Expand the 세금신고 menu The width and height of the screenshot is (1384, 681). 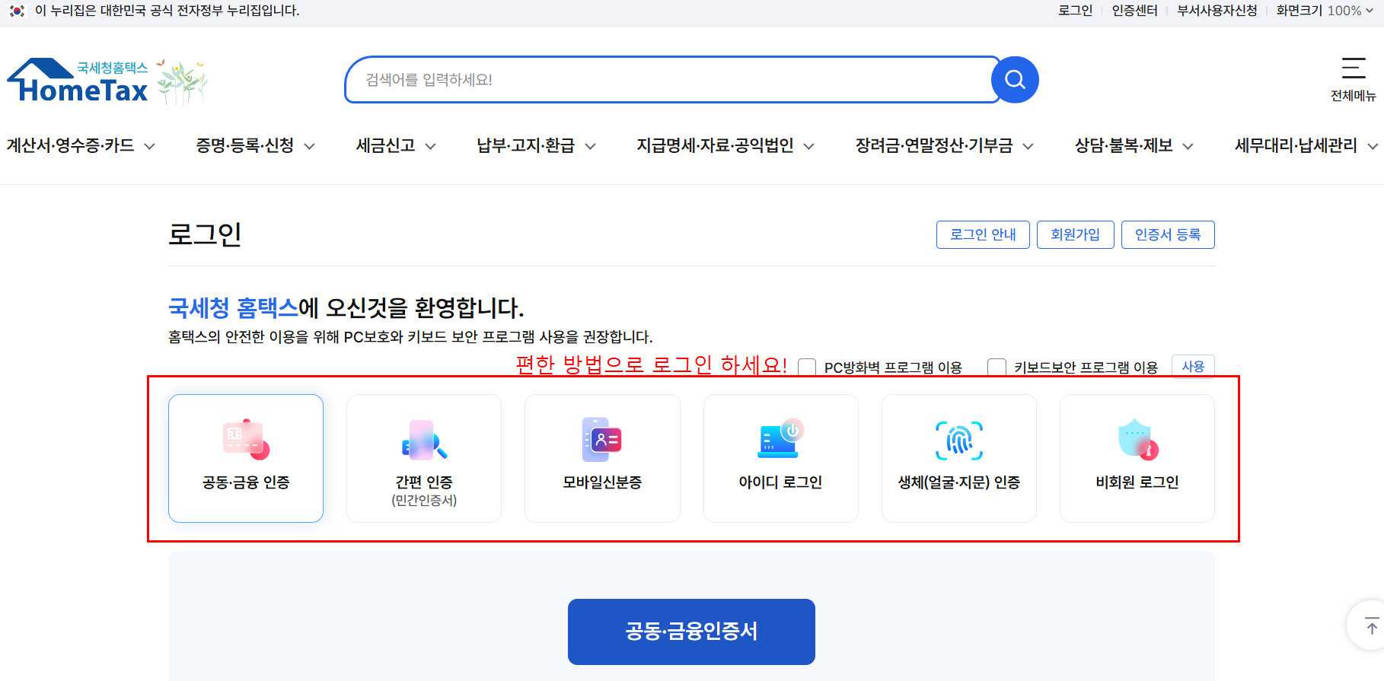[x=396, y=145]
